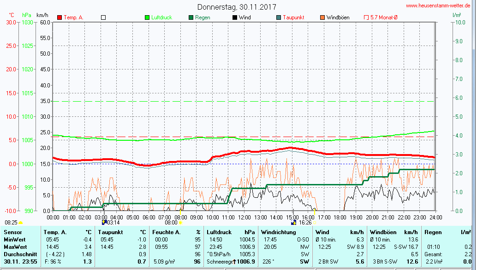Click the teal Taupunkt legend square

tap(279, 17)
